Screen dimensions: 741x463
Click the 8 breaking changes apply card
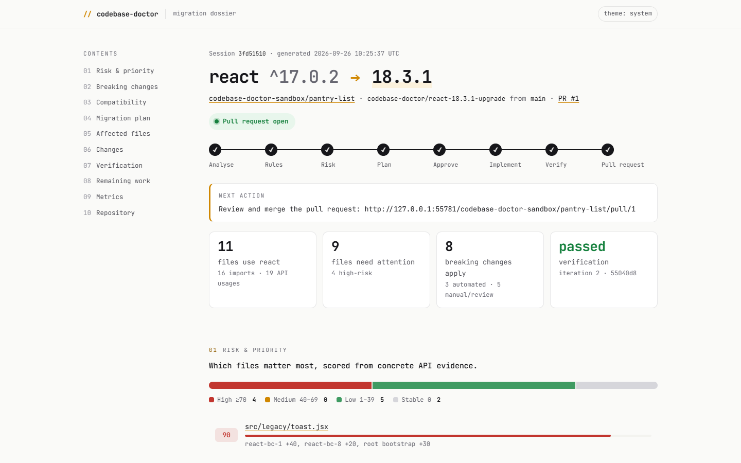(x=490, y=270)
